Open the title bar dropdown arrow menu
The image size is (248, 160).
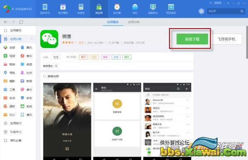(228, 3)
